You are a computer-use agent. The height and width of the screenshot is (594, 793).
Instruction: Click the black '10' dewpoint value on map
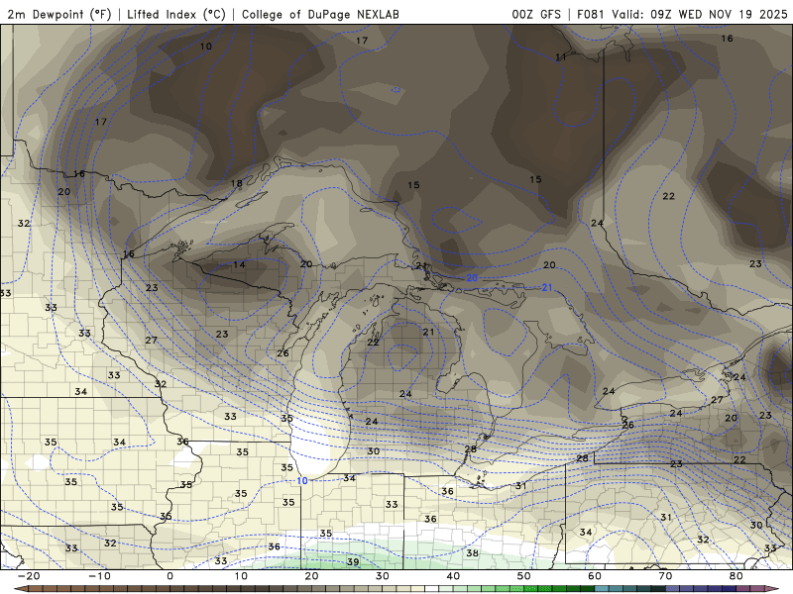[x=206, y=46]
